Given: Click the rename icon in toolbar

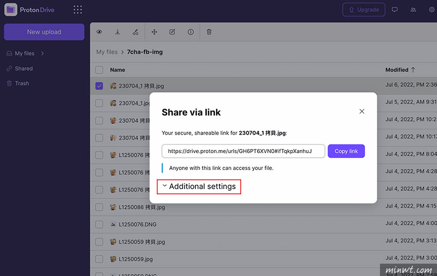Looking at the screenshot, I should 172,32.
